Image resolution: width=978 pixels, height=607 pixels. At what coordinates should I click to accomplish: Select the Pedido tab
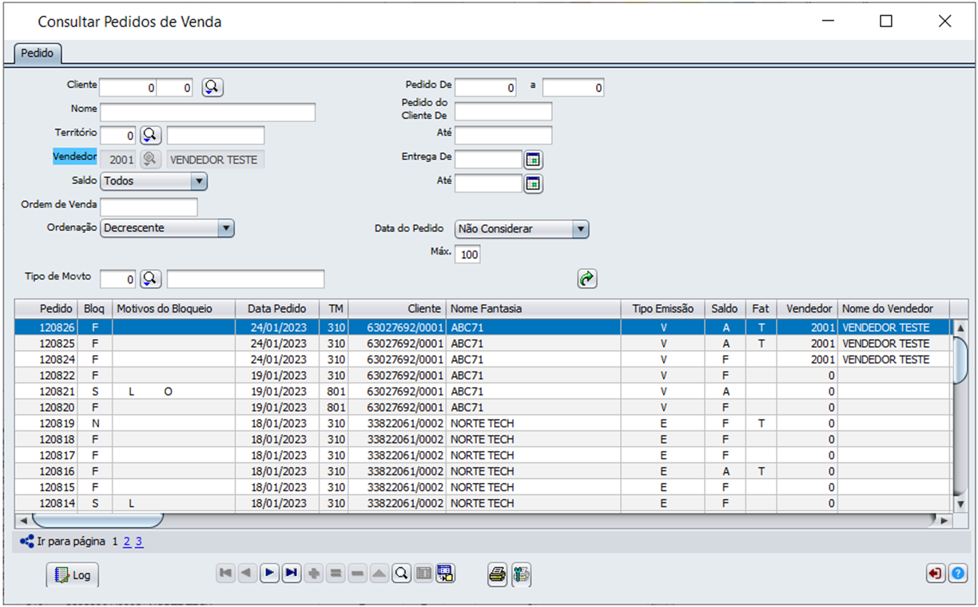click(38, 53)
